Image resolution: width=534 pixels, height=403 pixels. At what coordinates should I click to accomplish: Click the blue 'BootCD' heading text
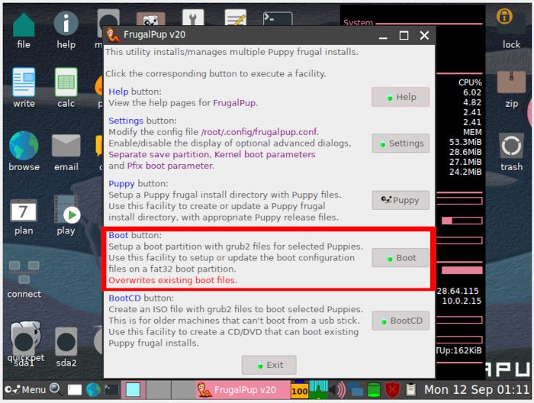click(x=124, y=298)
